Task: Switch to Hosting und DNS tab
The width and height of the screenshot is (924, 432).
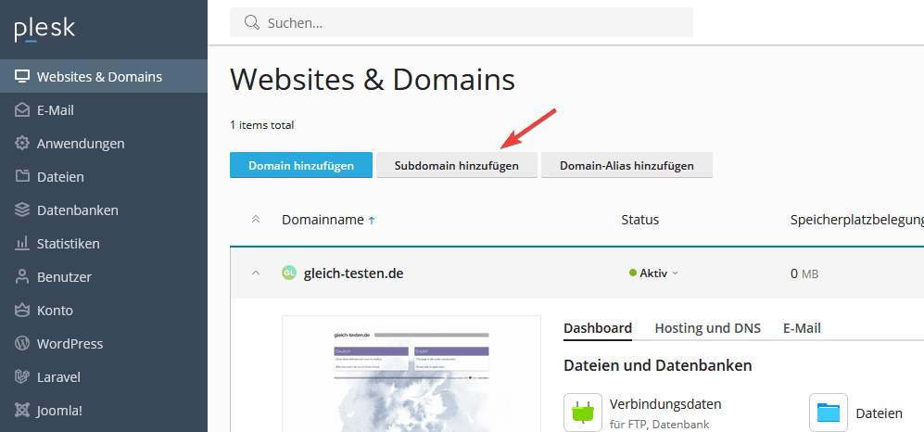Action: tap(707, 328)
